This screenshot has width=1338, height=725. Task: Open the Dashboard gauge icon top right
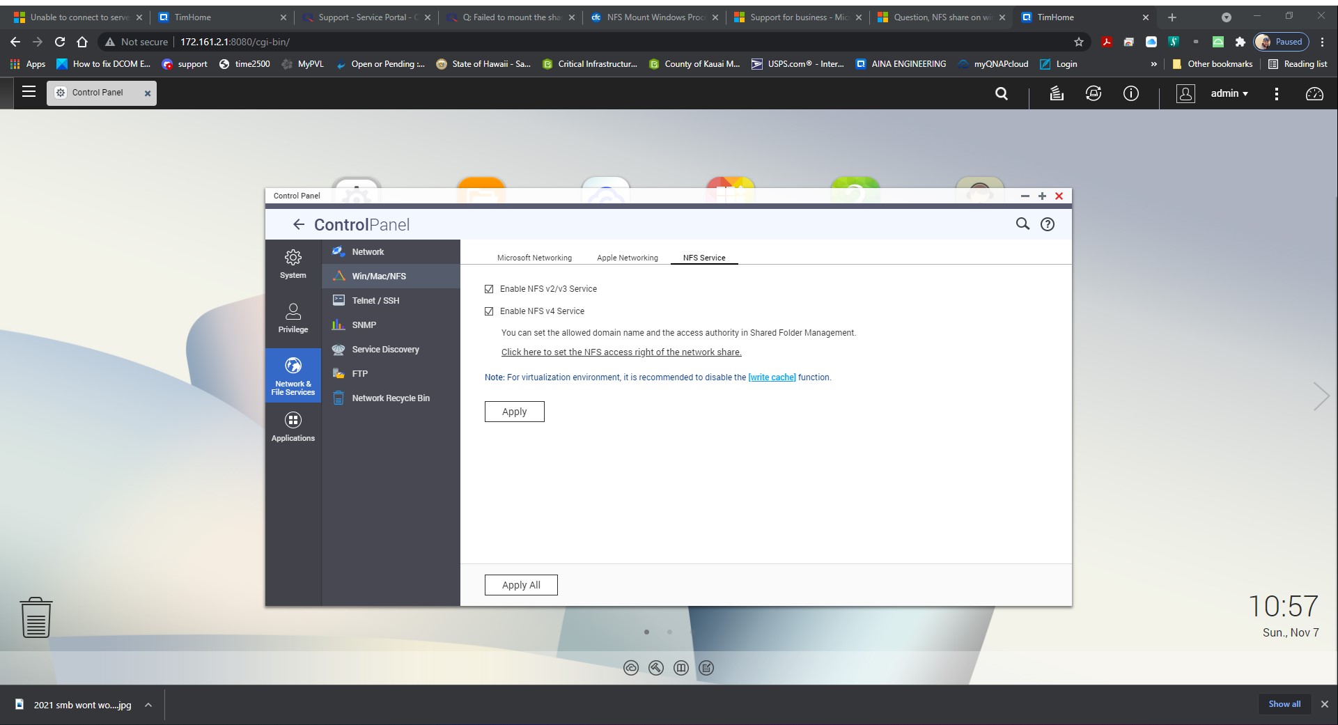1316,93
